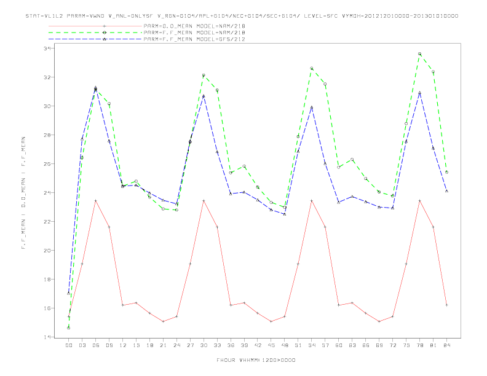The height and width of the screenshot is (376, 487).
Task: Click y-axis tick label 30
Action: [48, 106]
